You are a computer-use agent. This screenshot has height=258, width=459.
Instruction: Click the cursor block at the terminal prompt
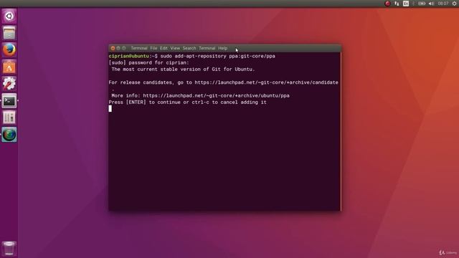click(x=110, y=108)
